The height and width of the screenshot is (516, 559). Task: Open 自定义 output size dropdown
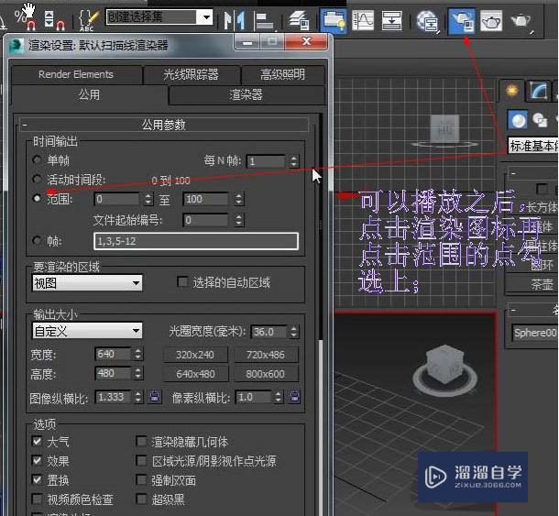click(x=87, y=331)
